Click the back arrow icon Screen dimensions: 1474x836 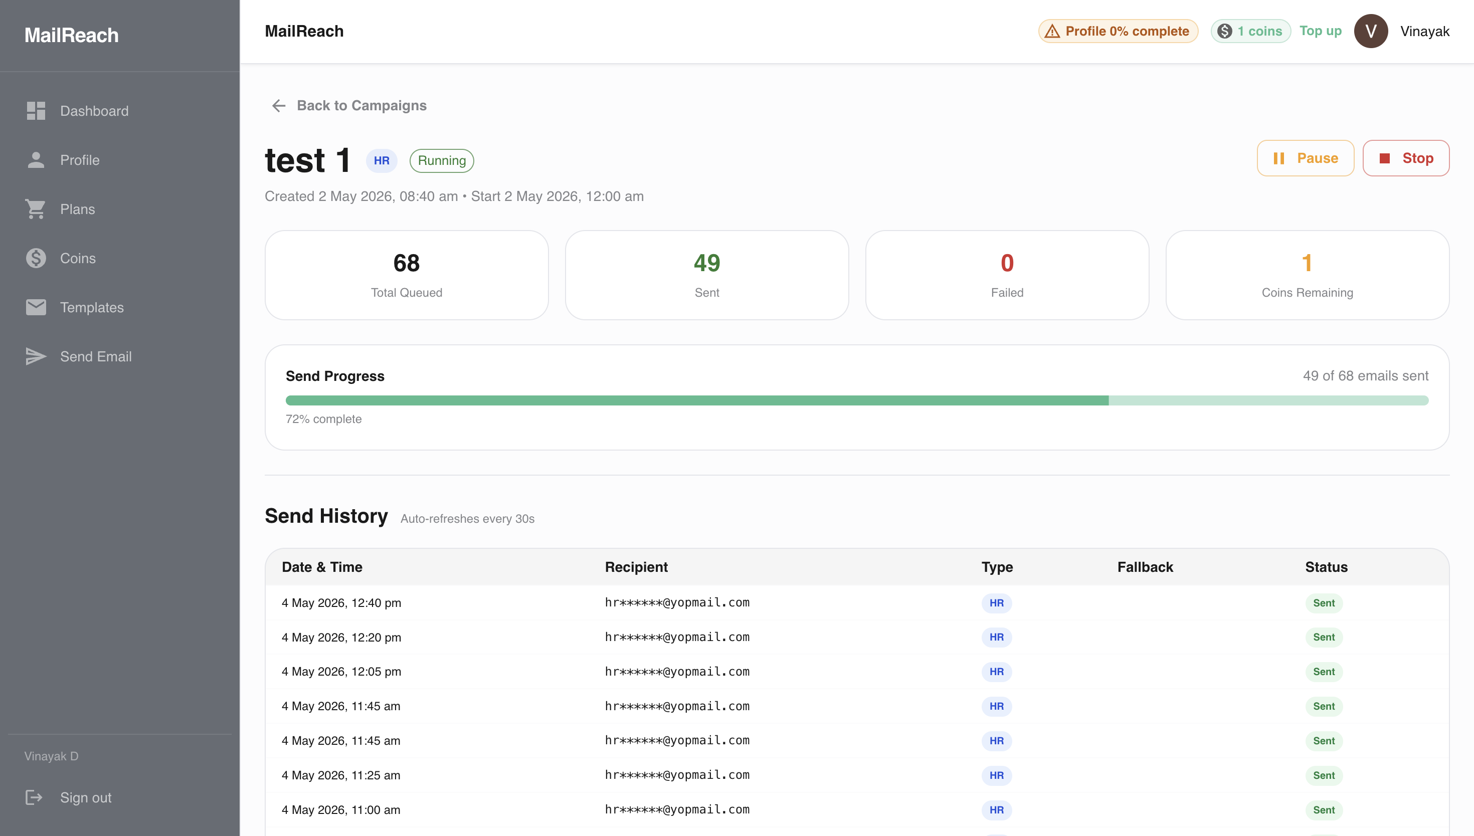point(278,106)
